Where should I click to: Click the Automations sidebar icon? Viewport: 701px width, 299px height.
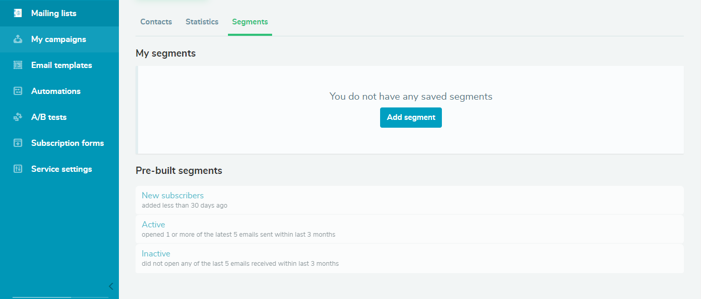pyautogui.click(x=18, y=91)
